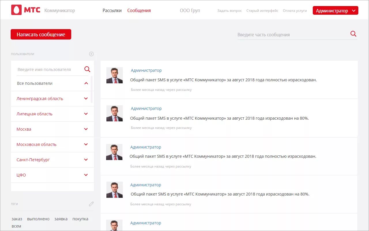This screenshot has height=231, width=369.
Task: Open the Старый интерфейс link
Action: click(x=262, y=11)
